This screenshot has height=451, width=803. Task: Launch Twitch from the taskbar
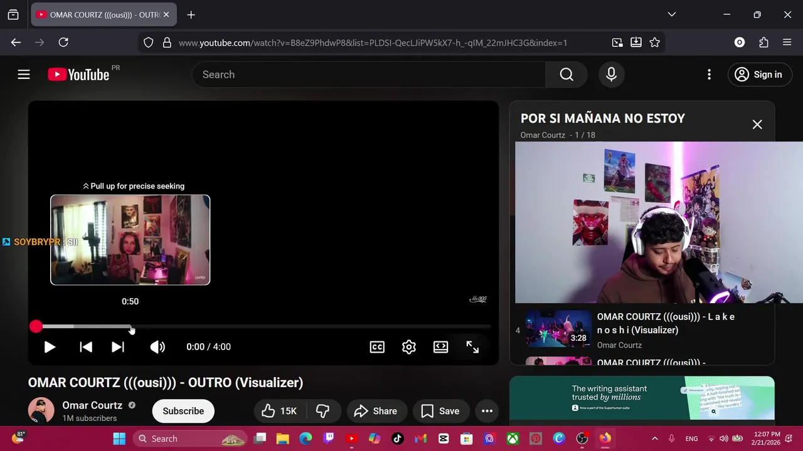(329, 438)
